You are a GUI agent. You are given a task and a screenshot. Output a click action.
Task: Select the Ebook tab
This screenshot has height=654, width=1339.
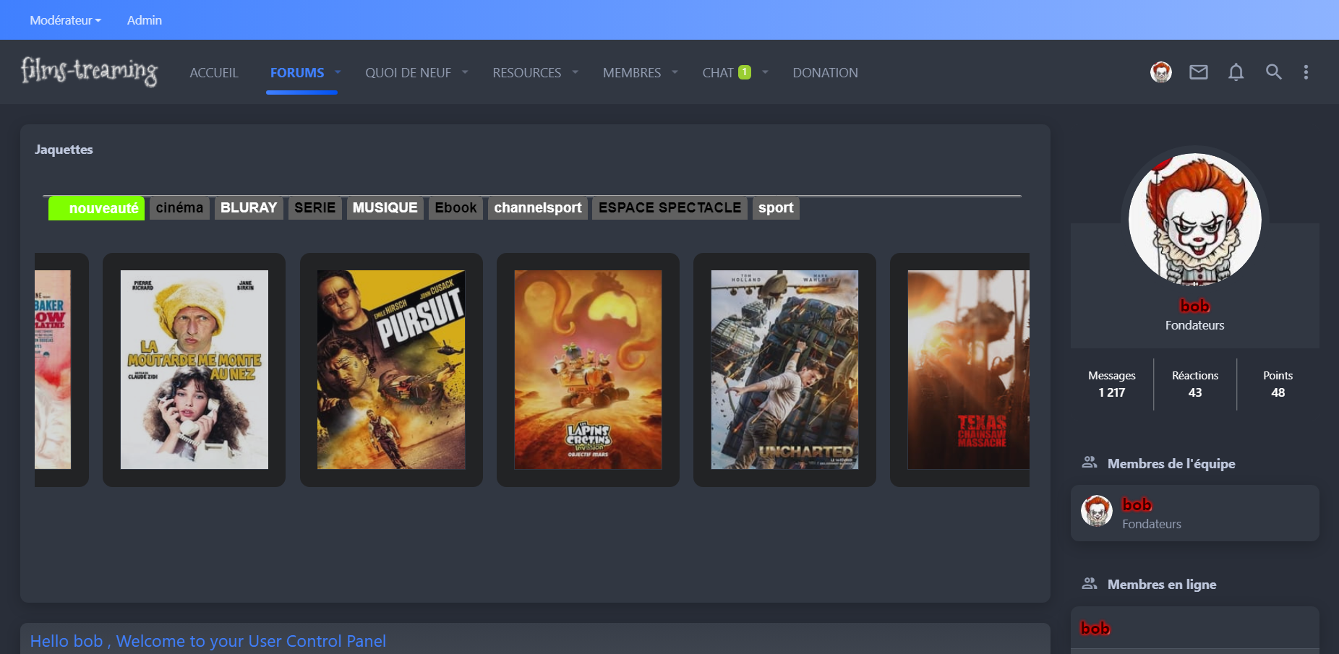coord(455,208)
